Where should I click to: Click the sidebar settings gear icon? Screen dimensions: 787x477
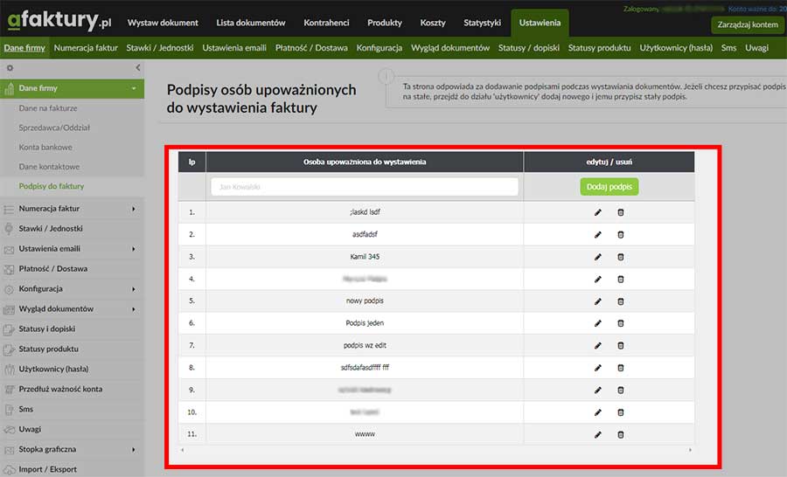(x=10, y=68)
